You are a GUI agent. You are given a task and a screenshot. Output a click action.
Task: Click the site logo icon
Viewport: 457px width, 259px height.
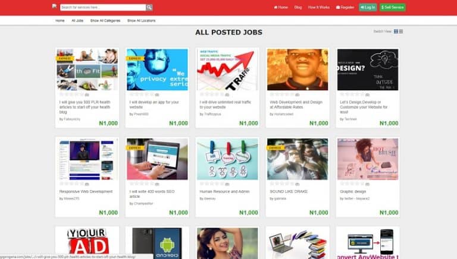(55, 6)
